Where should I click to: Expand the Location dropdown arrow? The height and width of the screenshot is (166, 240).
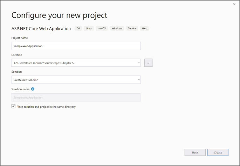139,63
